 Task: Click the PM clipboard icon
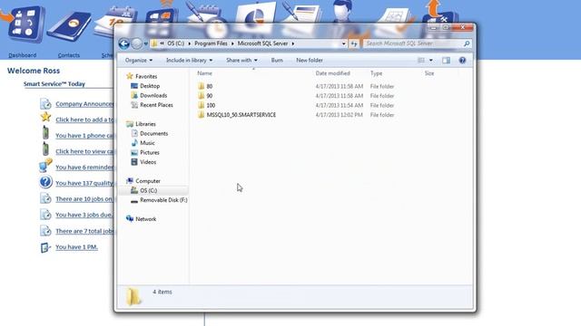45,247
